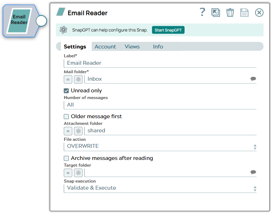The image size is (271, 213).
Task: Open SnapGPT icon beside Attachment folder field
Action: point(78,131)
